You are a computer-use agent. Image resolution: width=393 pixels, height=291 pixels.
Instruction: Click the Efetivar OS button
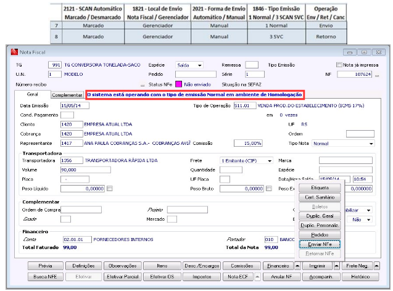(162, 277)
